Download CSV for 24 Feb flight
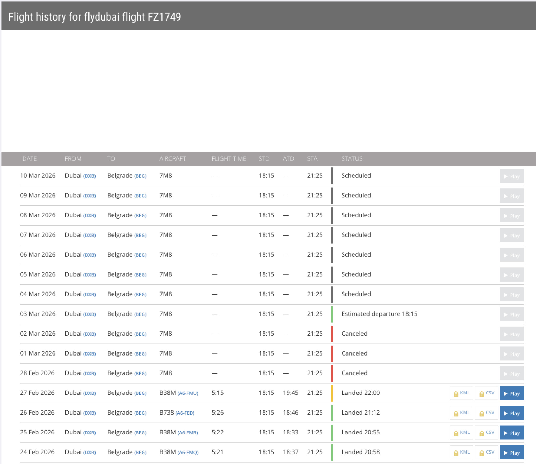The height and width of the screenshot is (464, 536). (x=486, y=452)
